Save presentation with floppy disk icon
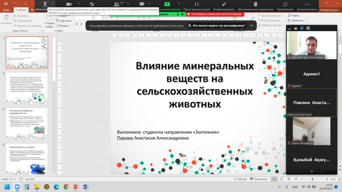Image resolution: width=342 pixels, height=192 pixels. click(6, 3)
